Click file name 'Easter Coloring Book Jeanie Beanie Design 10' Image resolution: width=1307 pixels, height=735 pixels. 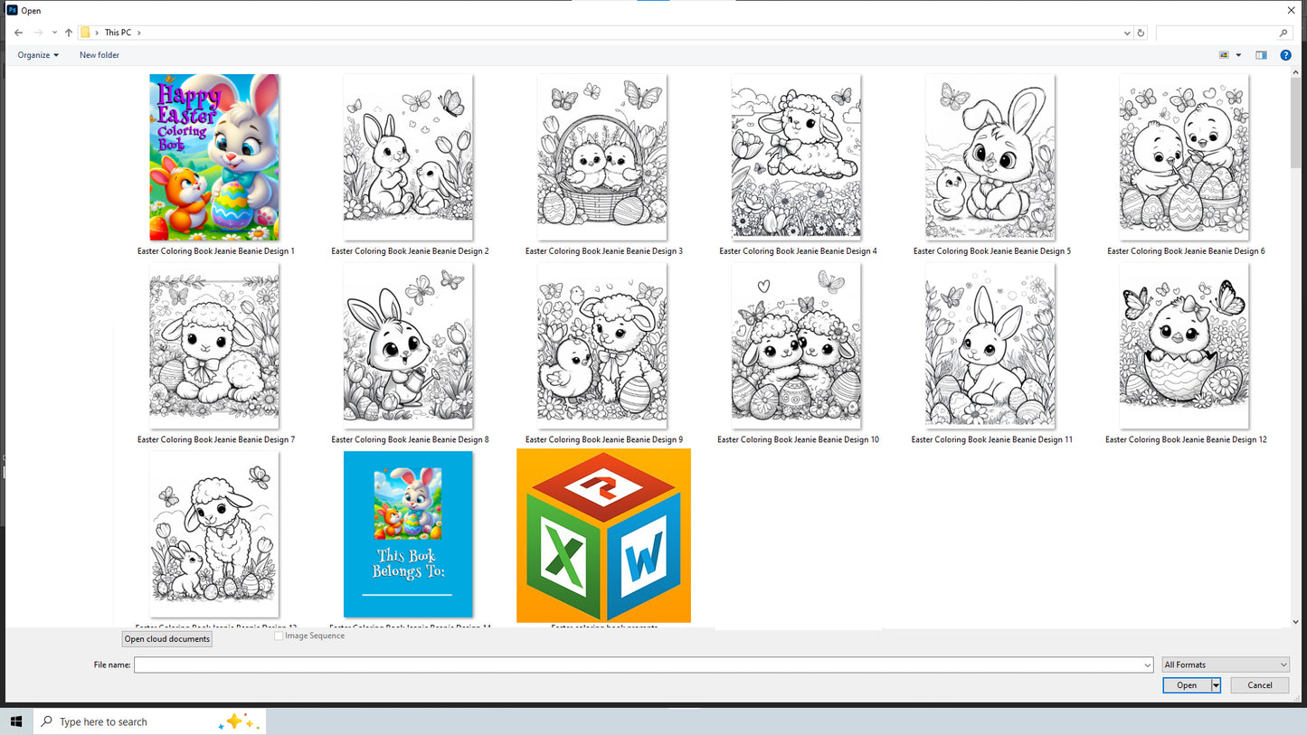[798, 439]
